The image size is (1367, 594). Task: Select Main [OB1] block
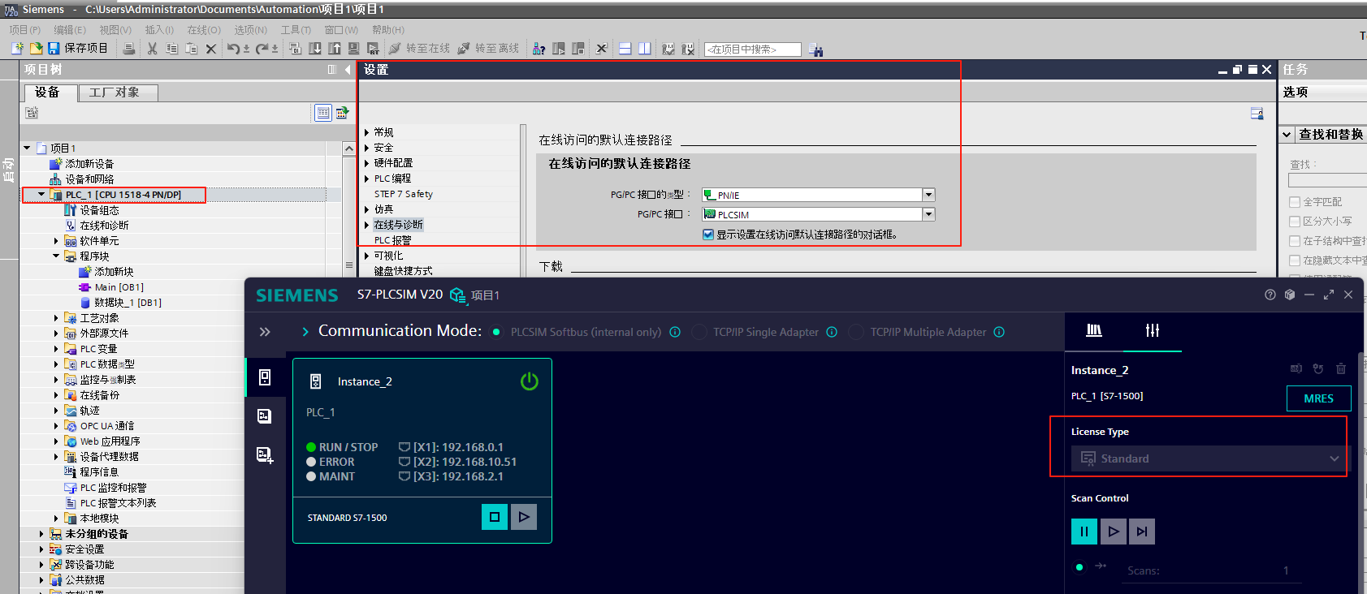pyautogui.click(x=111, y=287)
